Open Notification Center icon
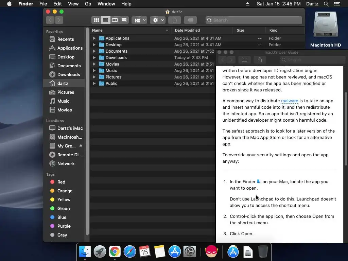Viewport: 348px width, 261px height. coord(337,4)
